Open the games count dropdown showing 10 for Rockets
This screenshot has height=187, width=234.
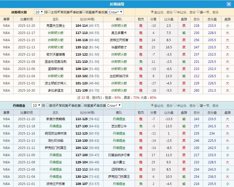39,12
